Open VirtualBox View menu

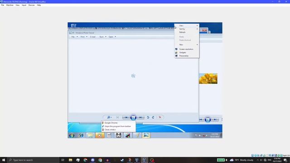(17, 5)
